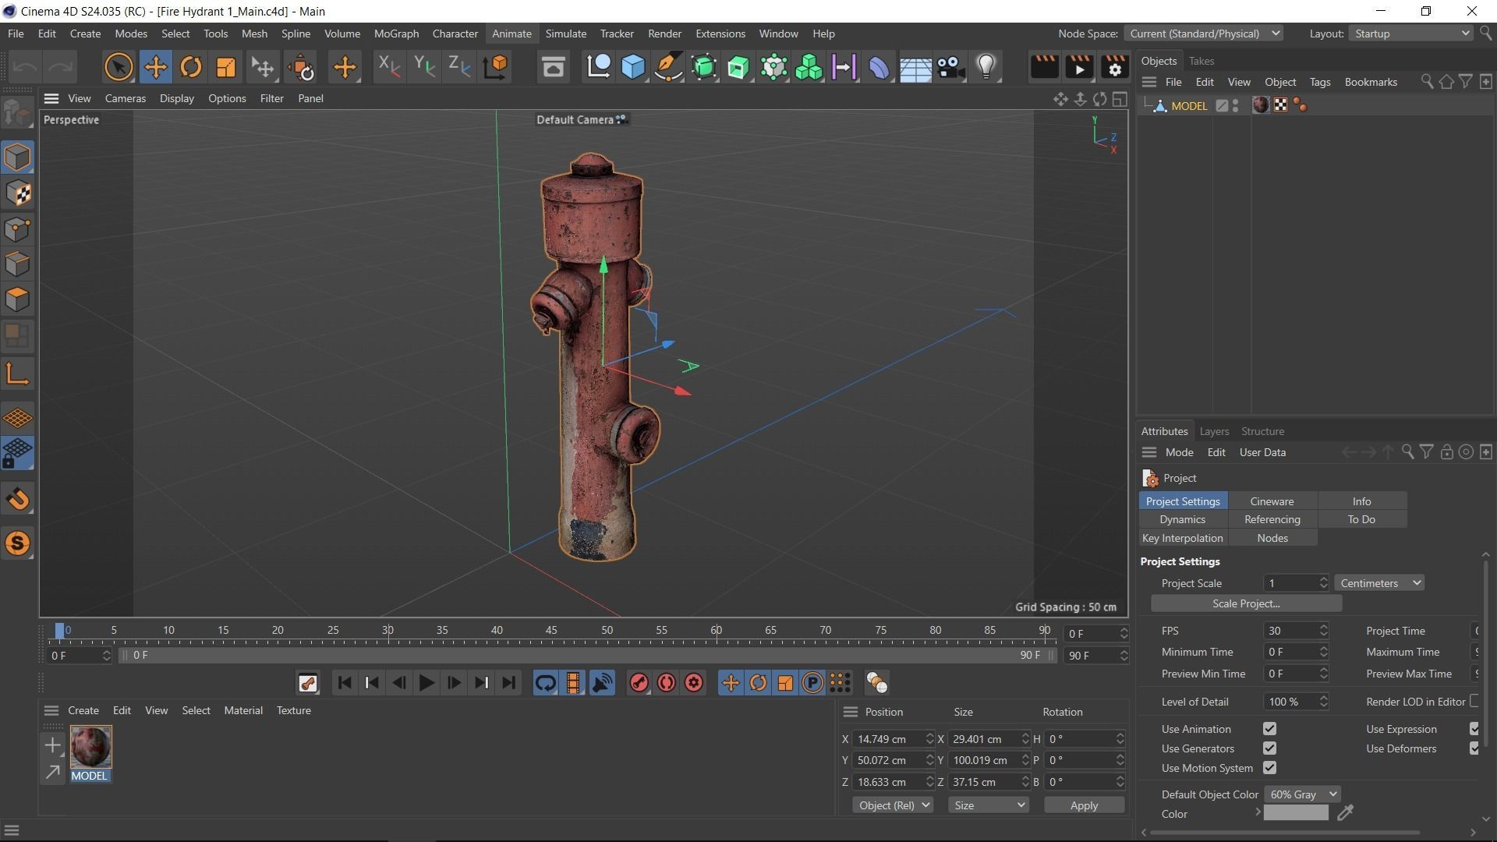Enable Axis mode in left toolbar
The height and width of the screenshot is (842, 1497).
(x=17, y=375)
